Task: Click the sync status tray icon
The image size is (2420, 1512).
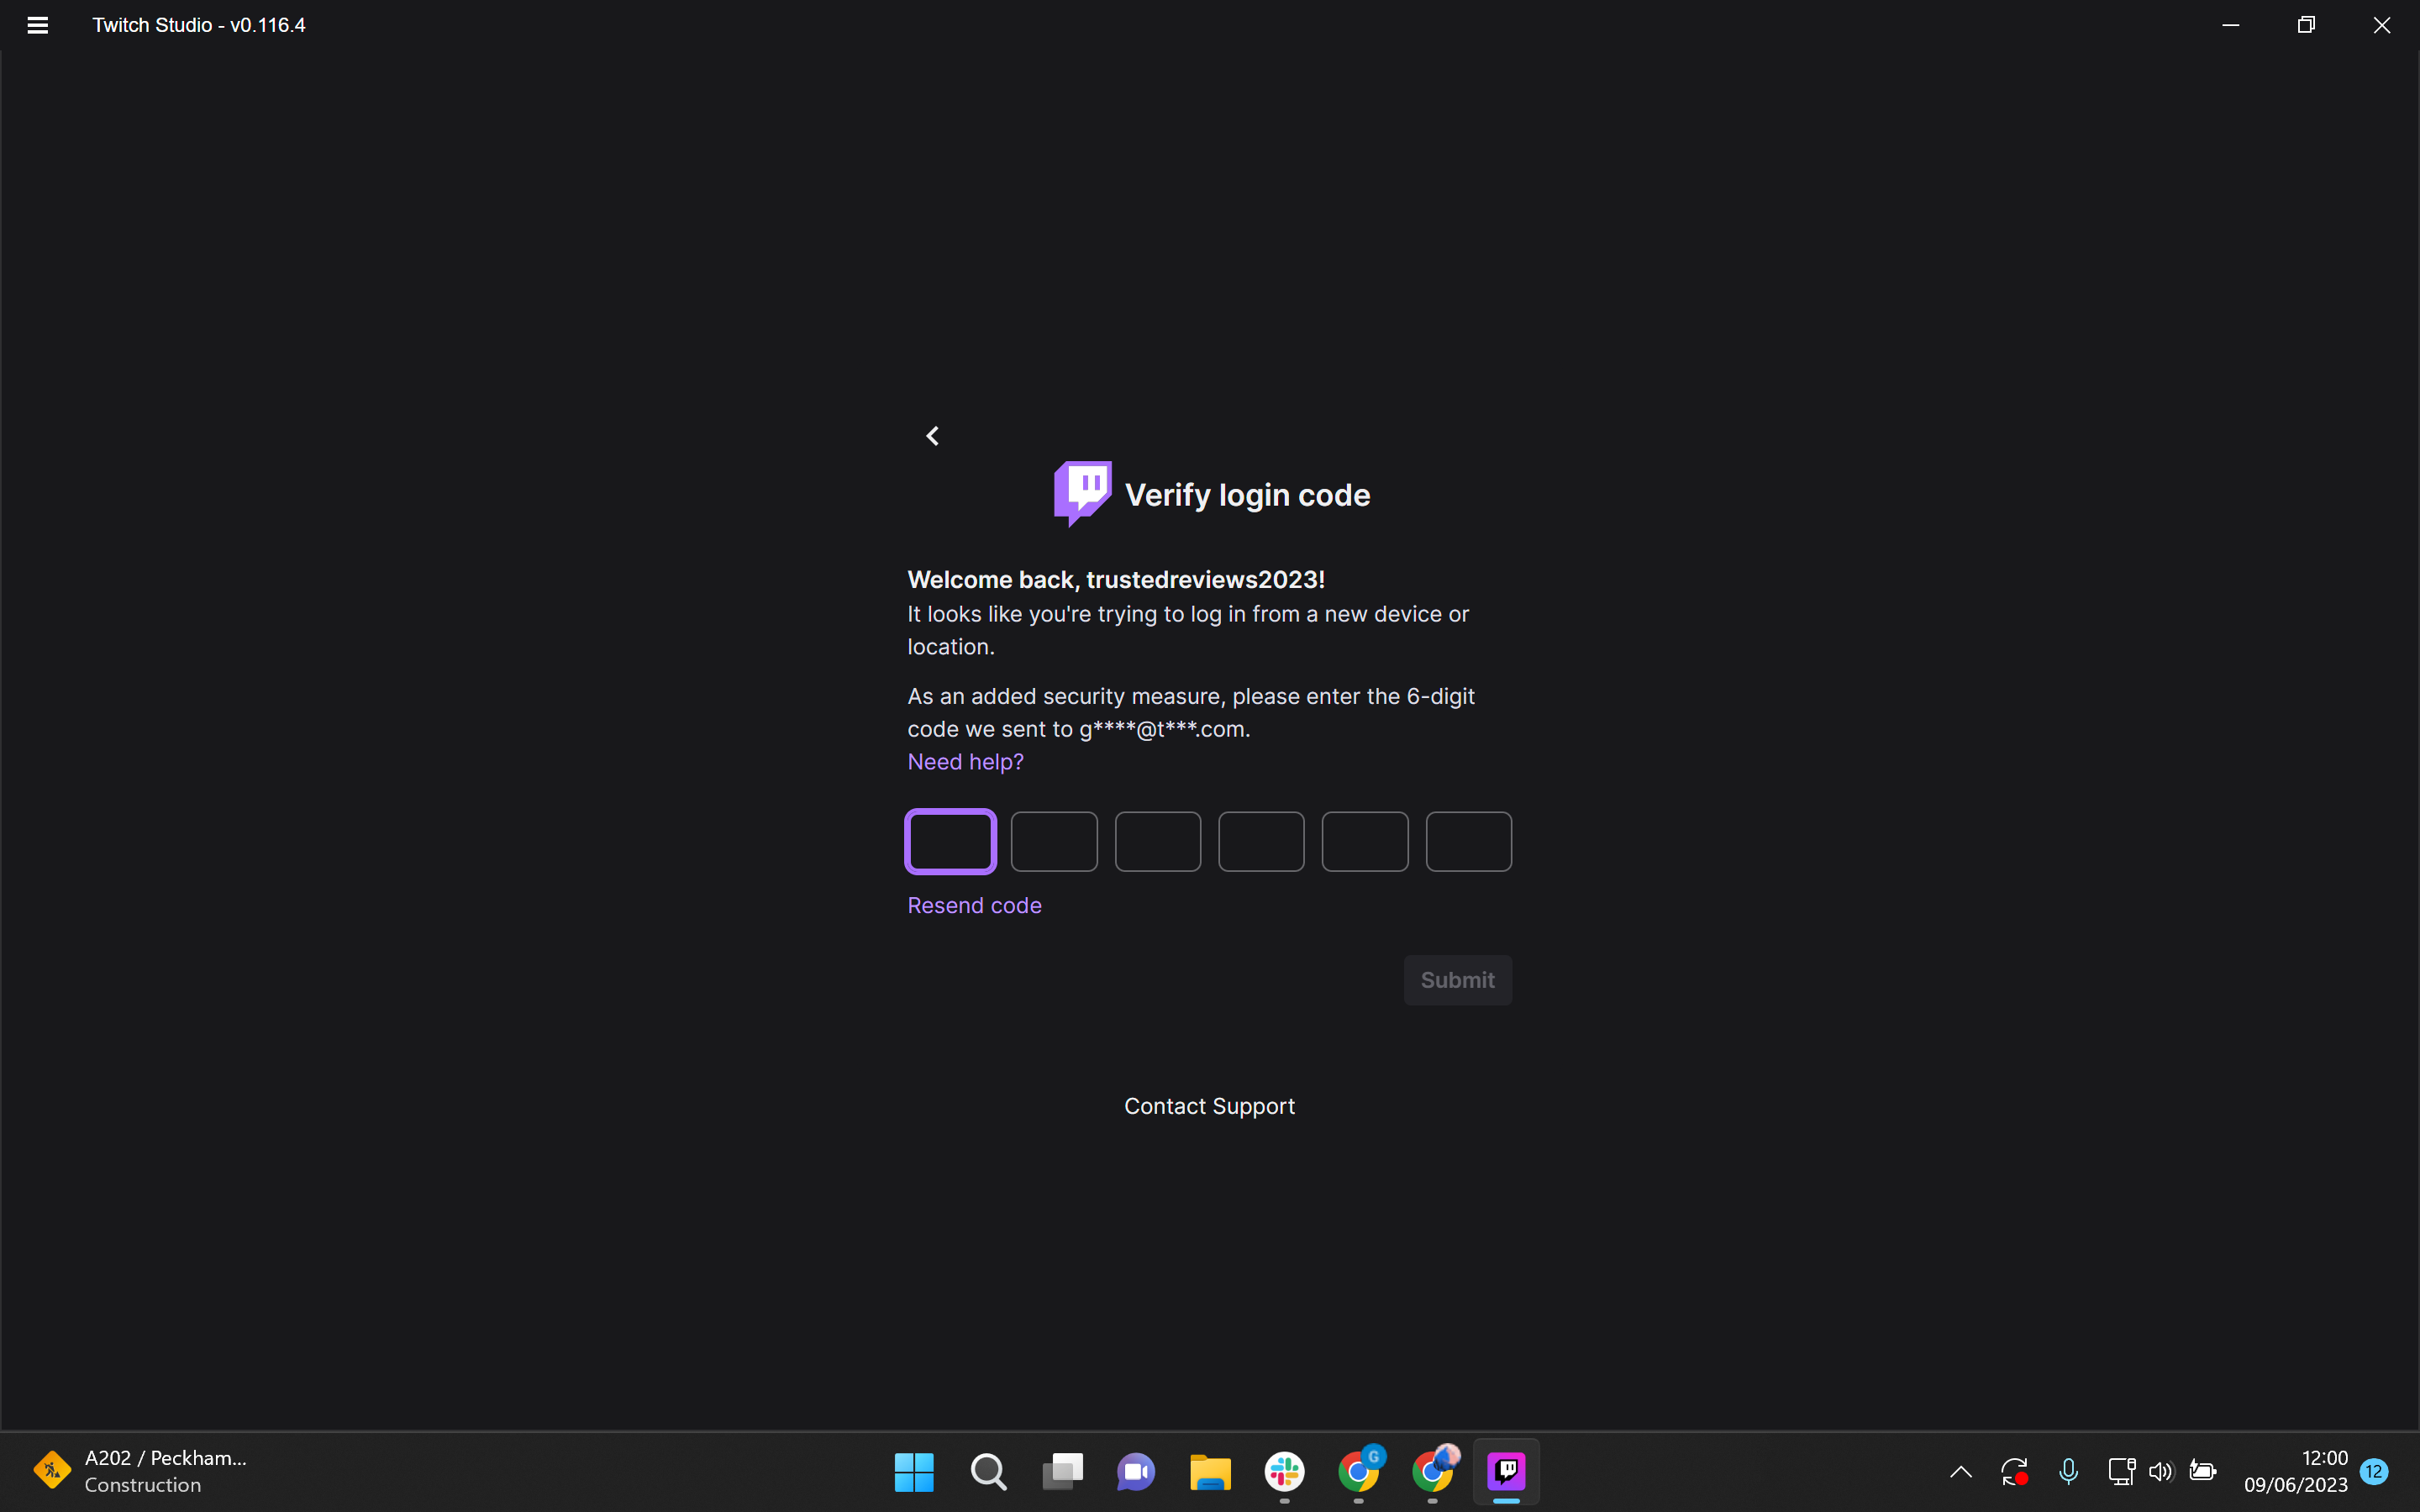Action: click(2014, 1472)
